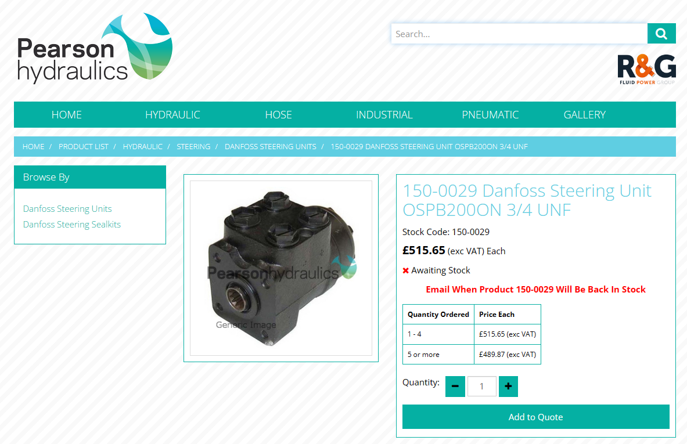This screenshot has height=444, width=687.
Task: Click the 5 or more table cell
Action: (438, 354)
